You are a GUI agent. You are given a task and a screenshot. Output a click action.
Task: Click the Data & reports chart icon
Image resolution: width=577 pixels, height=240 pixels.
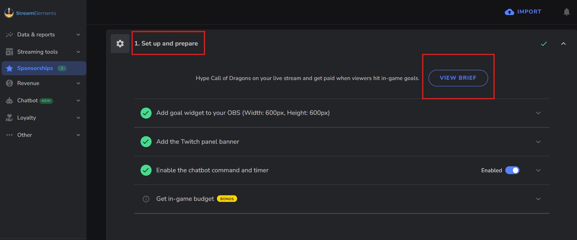coord(9,35)
